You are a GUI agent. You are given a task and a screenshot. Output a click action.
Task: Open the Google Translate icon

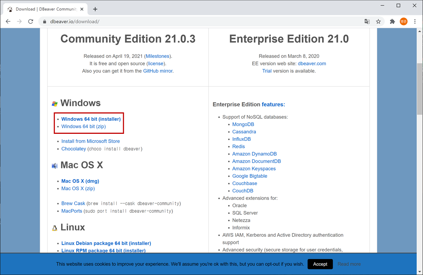pos(367,21)
